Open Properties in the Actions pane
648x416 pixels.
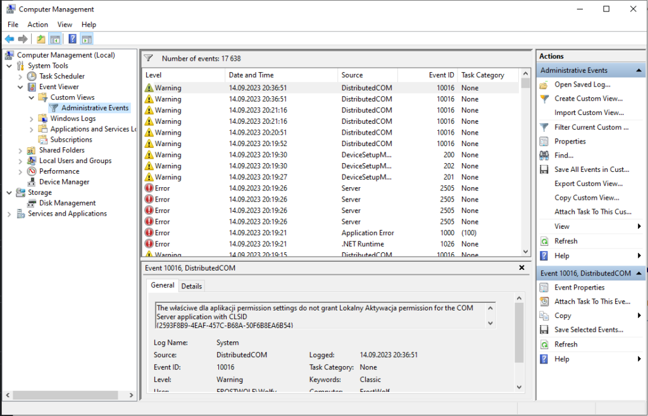point(570,141)
